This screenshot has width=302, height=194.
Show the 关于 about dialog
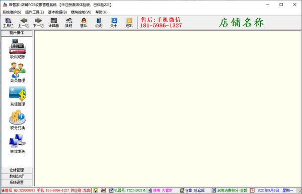[x=114, y=23]
